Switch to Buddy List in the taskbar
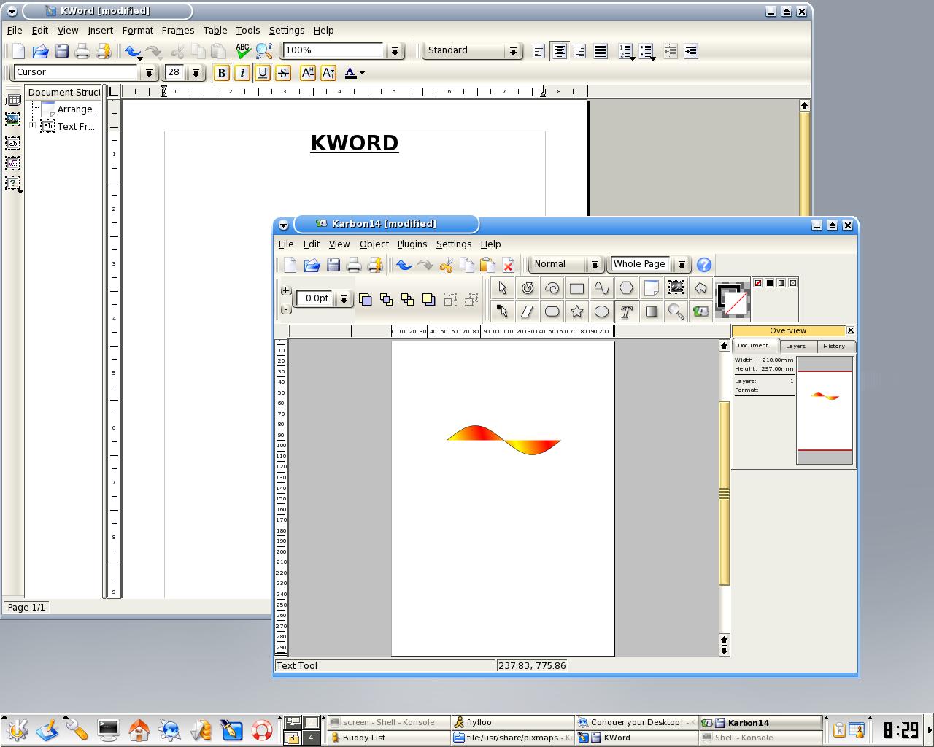 tap(387, 738)
